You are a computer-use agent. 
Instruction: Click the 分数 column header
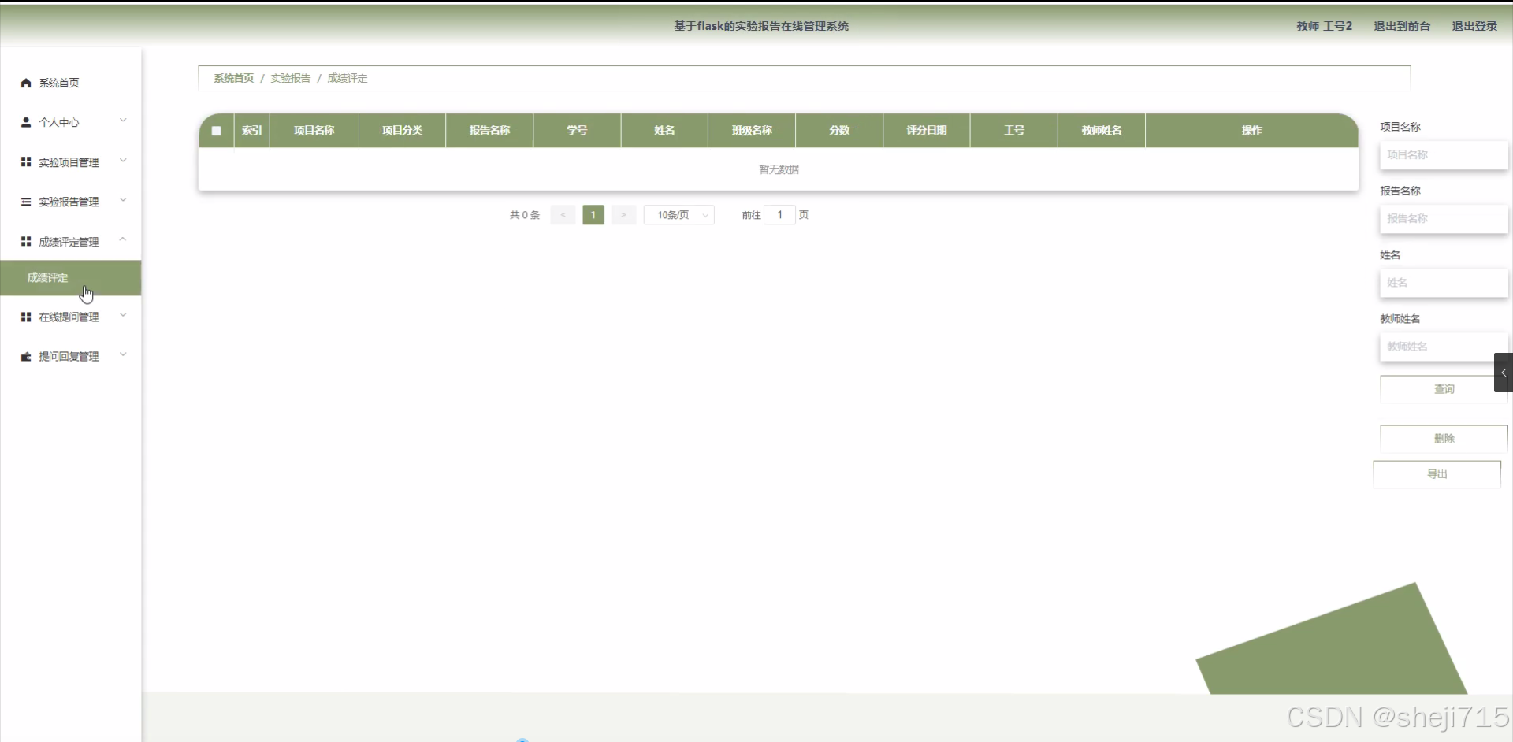point(839,131)
